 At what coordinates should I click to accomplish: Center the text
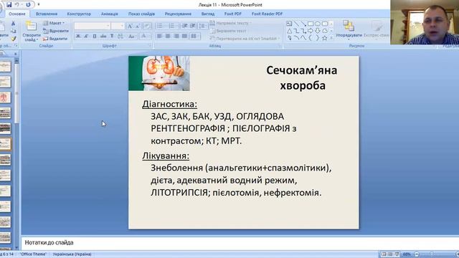[x=168, y=37]
